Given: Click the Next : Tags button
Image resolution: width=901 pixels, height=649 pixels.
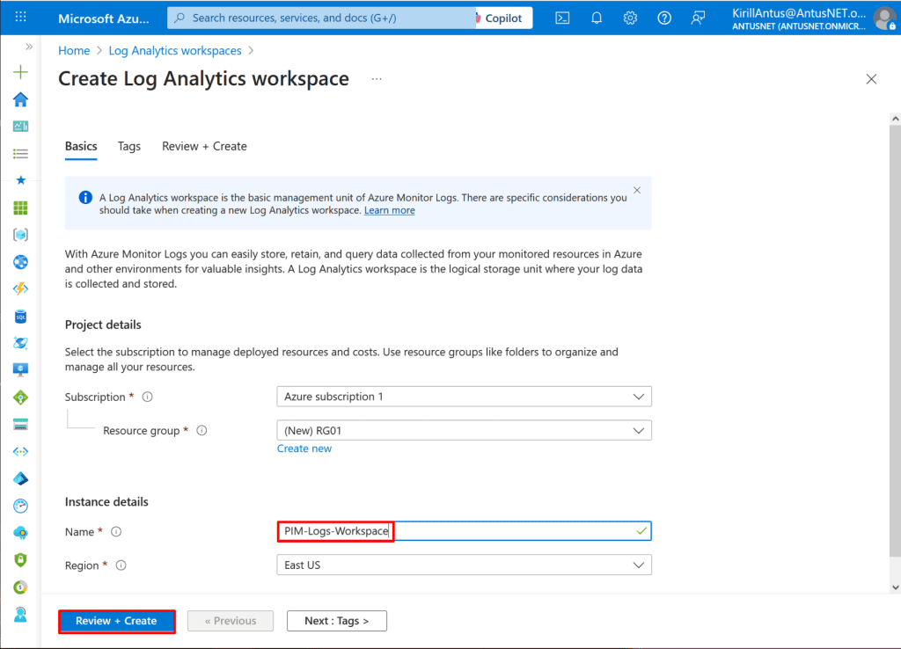Looking at the screenshot, I should pos(336,621).
